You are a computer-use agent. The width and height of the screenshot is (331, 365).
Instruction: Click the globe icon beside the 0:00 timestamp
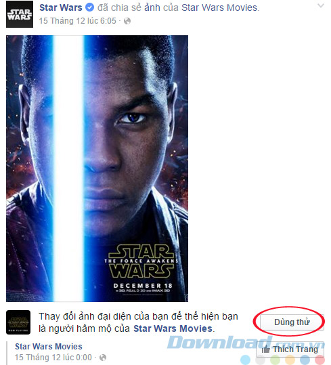(x=103, y=358)
